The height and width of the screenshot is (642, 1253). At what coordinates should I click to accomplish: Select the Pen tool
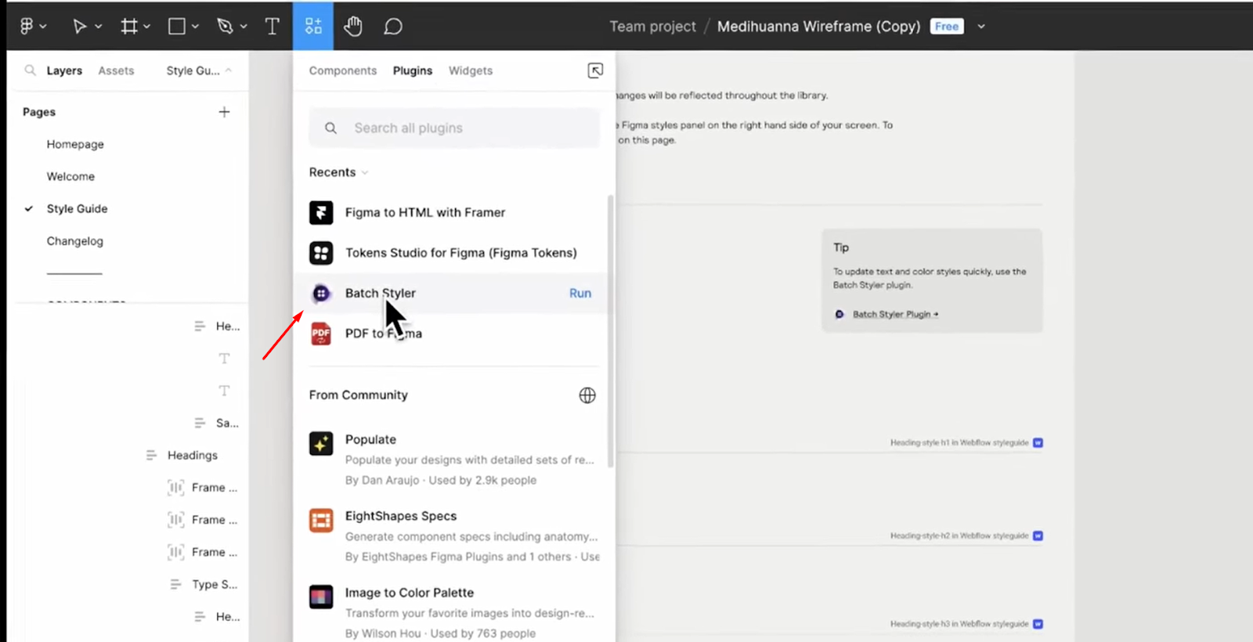click(x=225, y=27)
